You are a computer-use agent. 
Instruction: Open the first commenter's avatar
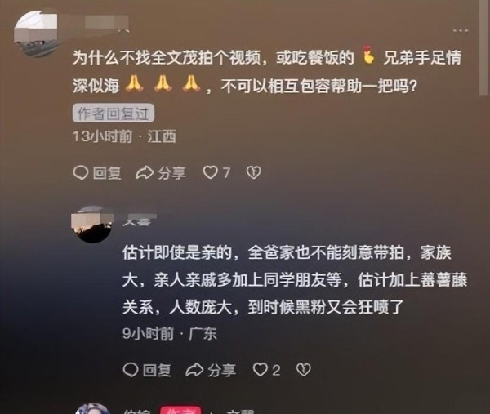coord(37,33)
